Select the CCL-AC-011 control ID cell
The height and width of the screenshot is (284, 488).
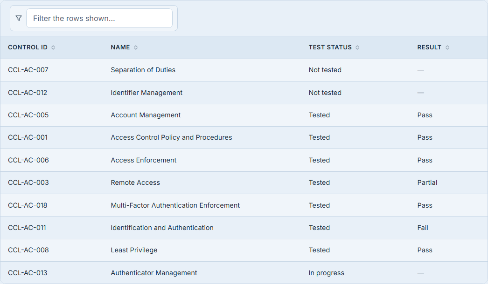pos(27,228)
